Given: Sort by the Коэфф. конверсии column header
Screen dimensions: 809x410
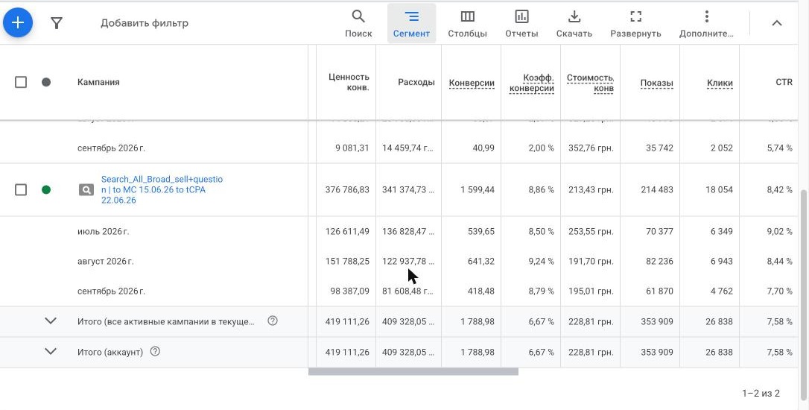Looking at the screenshot, I should 531,83.
